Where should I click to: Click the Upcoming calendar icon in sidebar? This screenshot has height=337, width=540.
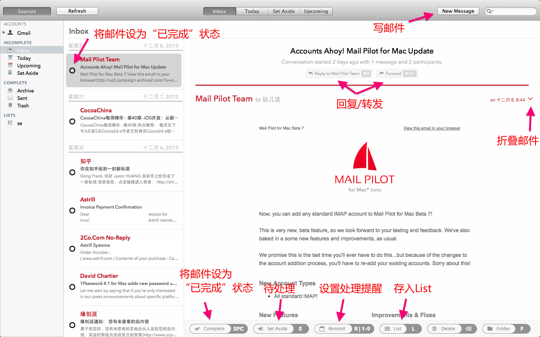[10, 65]
